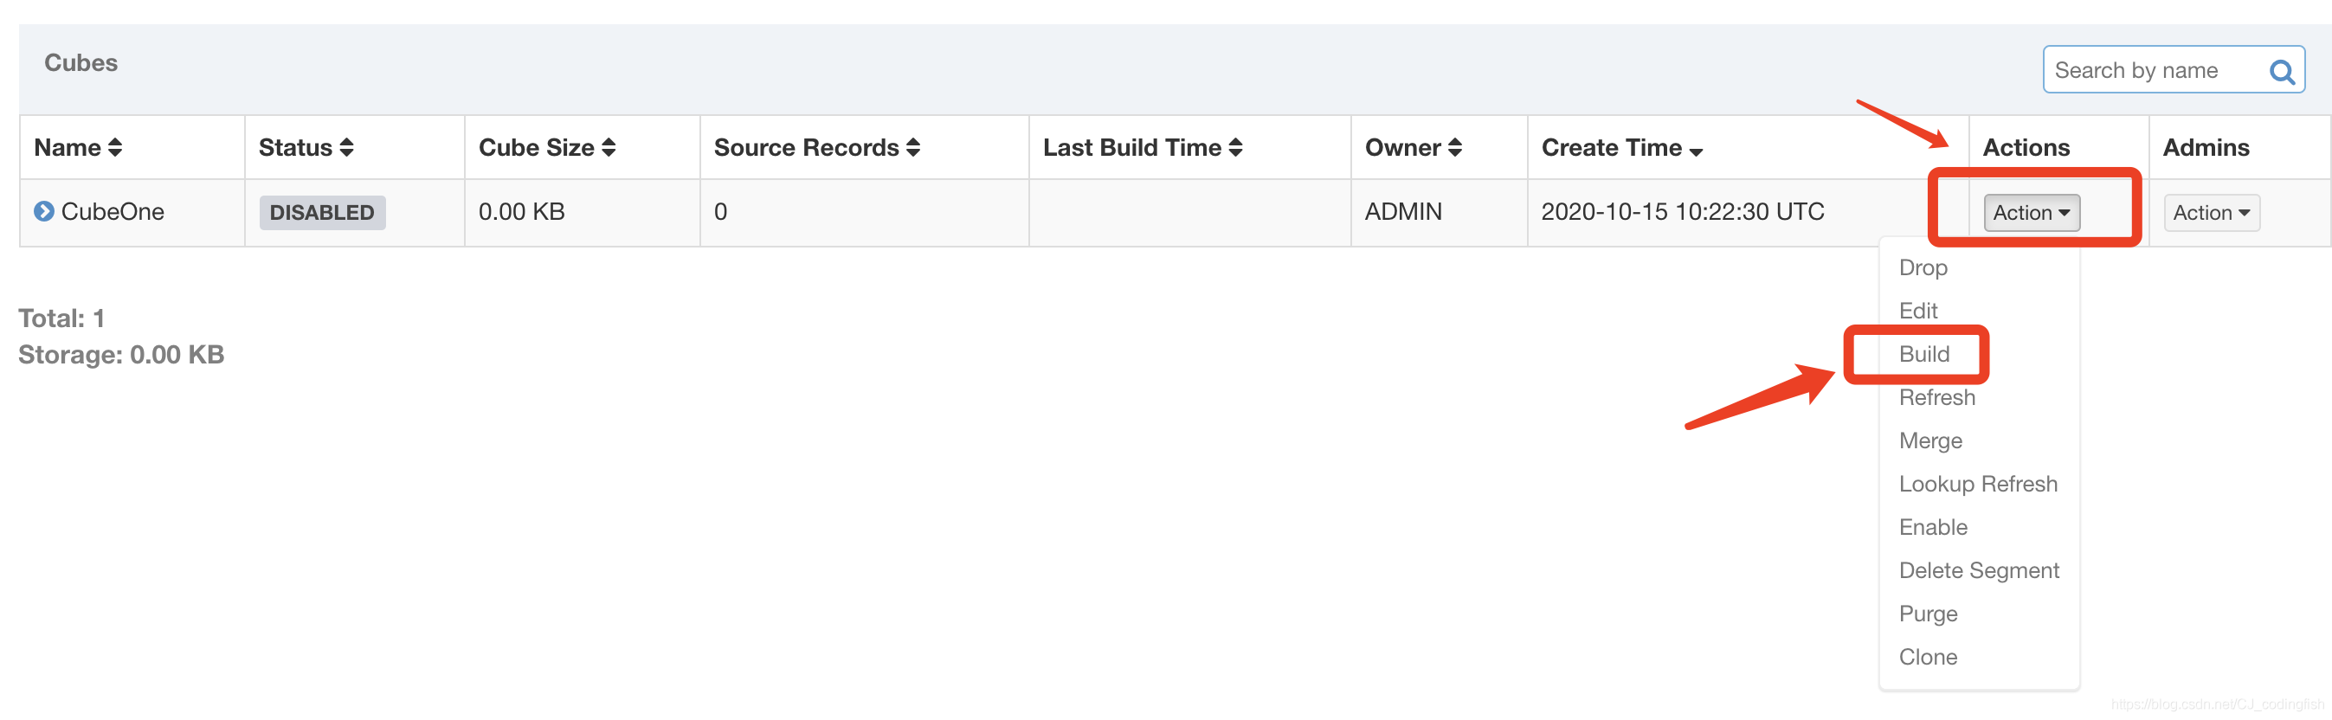Choose Enable in the action menu

pyautogui.click(x=1933, y=527)
